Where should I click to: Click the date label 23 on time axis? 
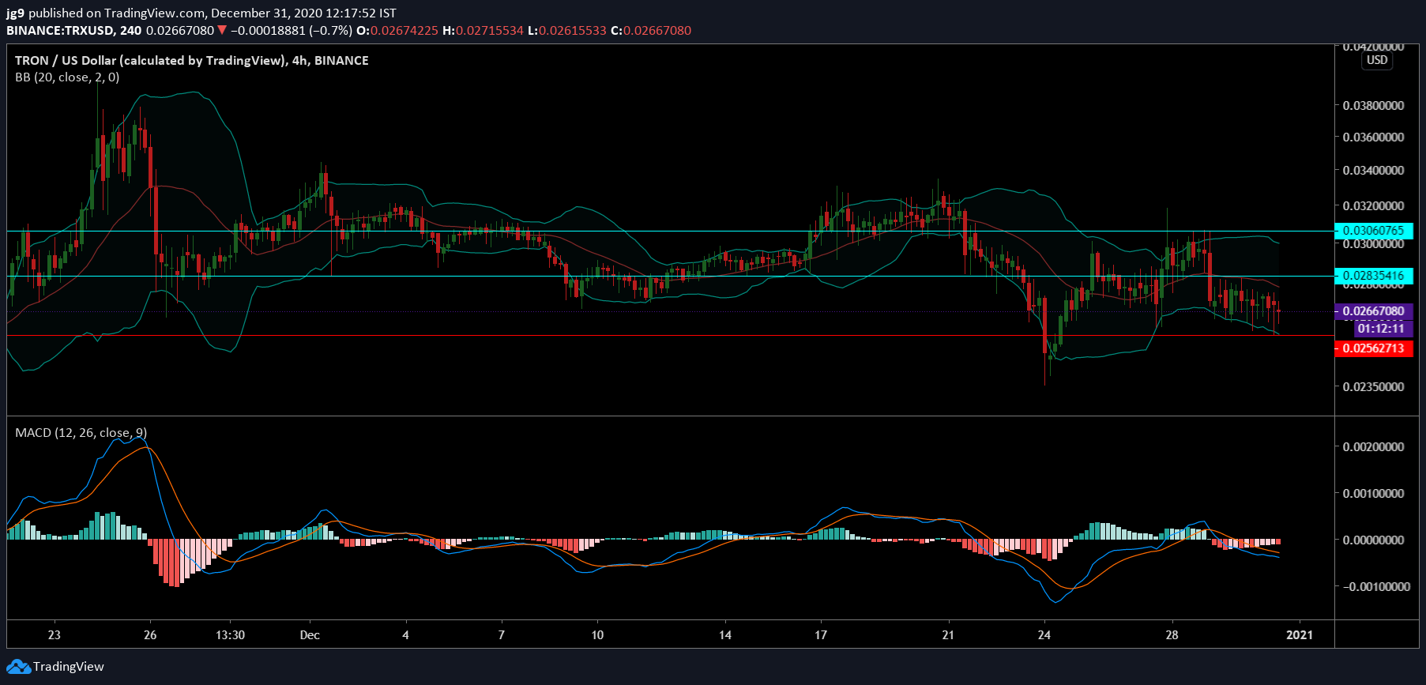click(x=54, y=635)
